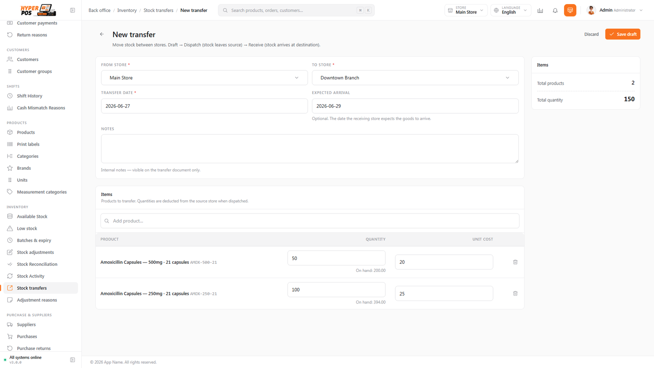Toggle sidebar with bottom collapse icon
The image size is (654, 368).
72,360
